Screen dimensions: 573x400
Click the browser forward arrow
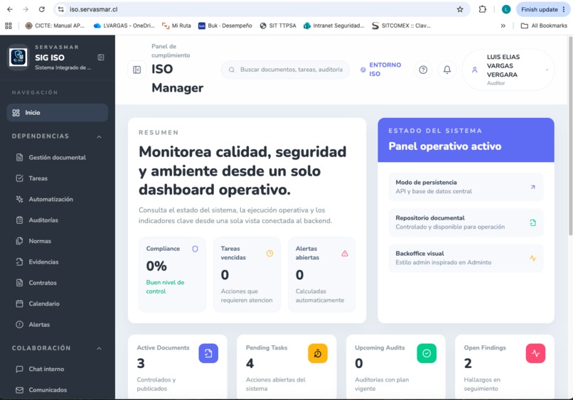pyautogui.click(x=26, y=9)
